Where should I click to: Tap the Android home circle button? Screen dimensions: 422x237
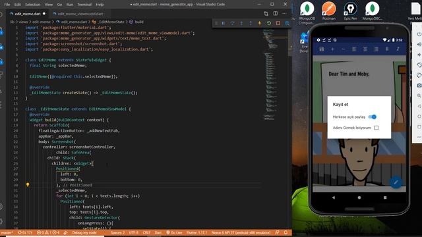[x=359, y=197]
